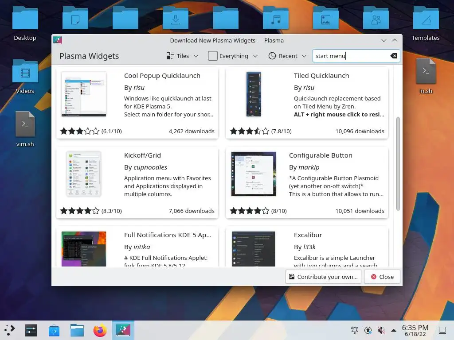
Task: Open the notifications bell tray icon
Action: (354, 330)
